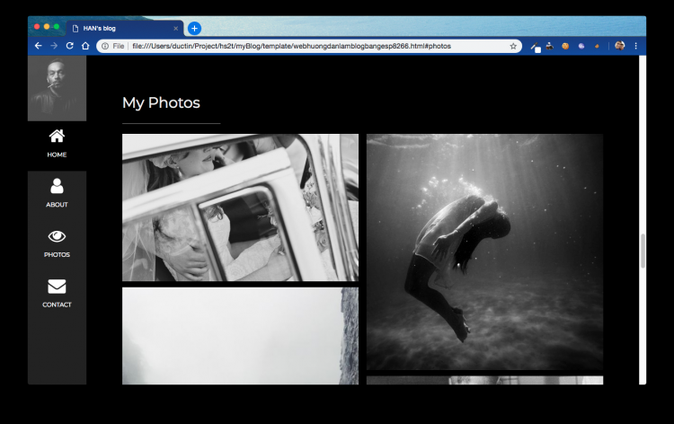Select the HAN's blog tab
Viewport: 674px width, 424px height.
125,29
